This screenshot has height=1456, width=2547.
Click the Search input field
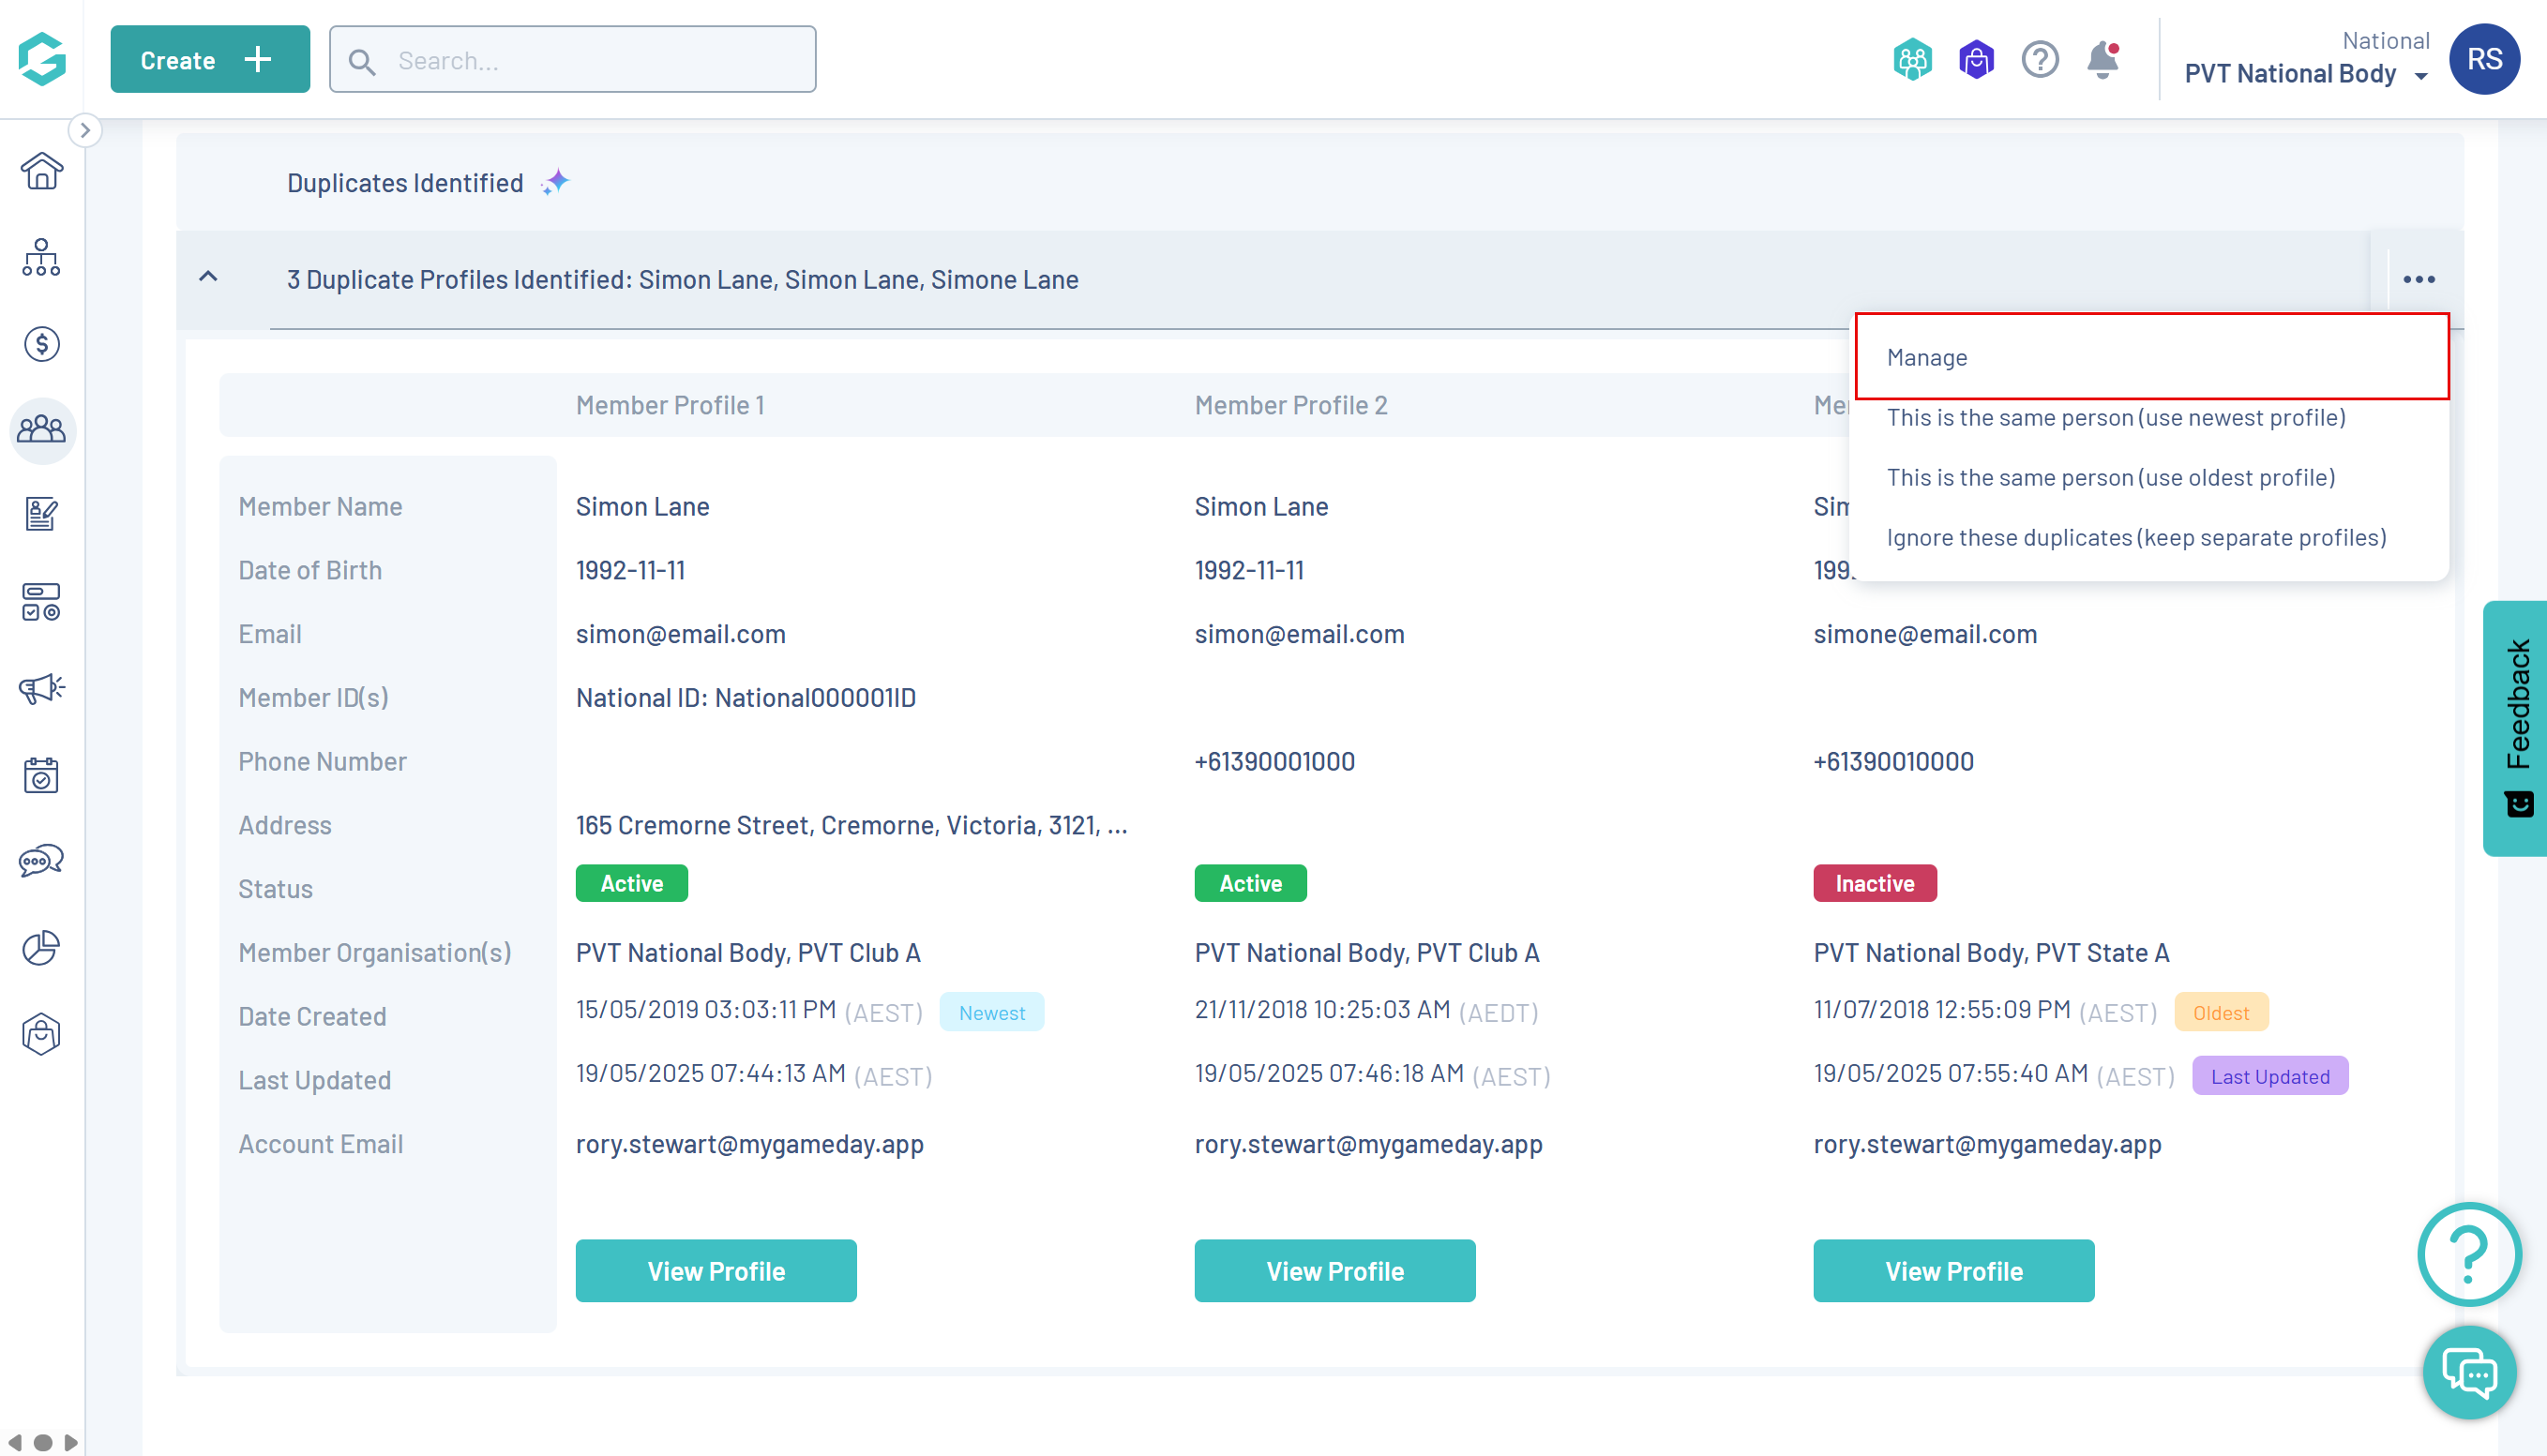click(572, 60)
